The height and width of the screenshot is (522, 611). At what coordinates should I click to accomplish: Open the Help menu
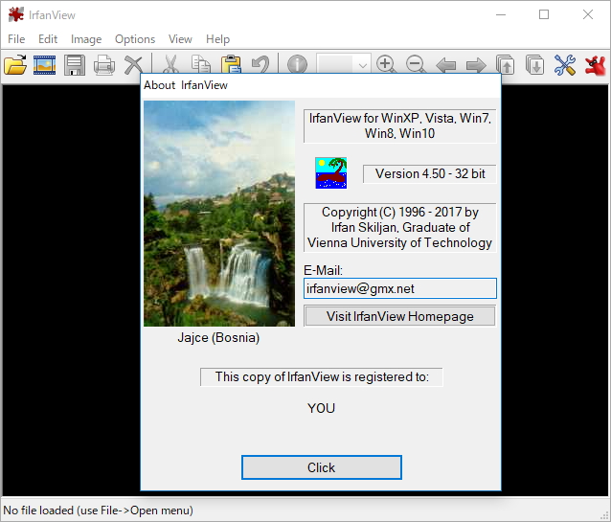tap(217, 39)
